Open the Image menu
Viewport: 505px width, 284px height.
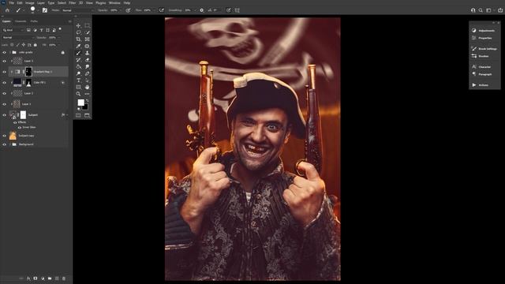(x=30, y=2)
